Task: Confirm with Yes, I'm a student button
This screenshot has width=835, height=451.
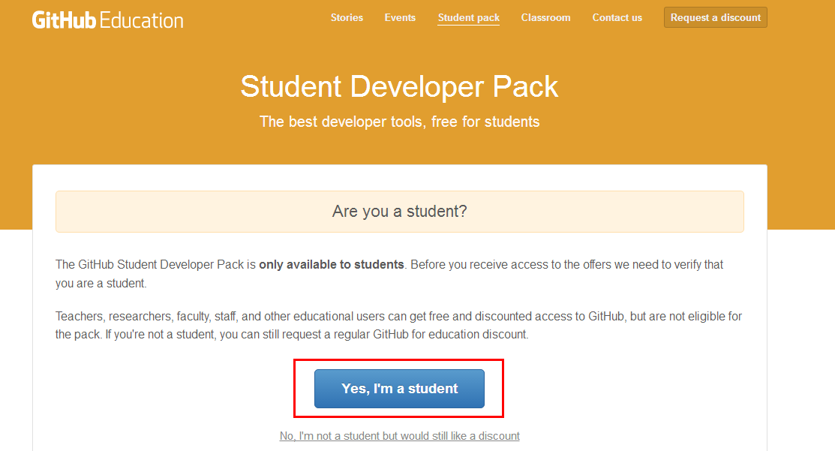Action: coord(399,389)
